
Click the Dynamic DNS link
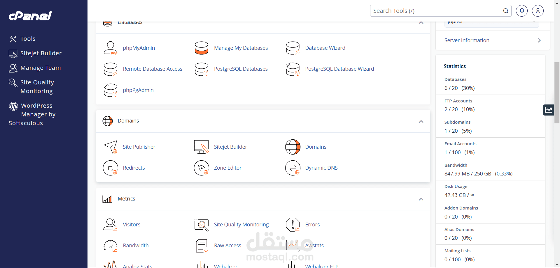[x=321, y=168]
